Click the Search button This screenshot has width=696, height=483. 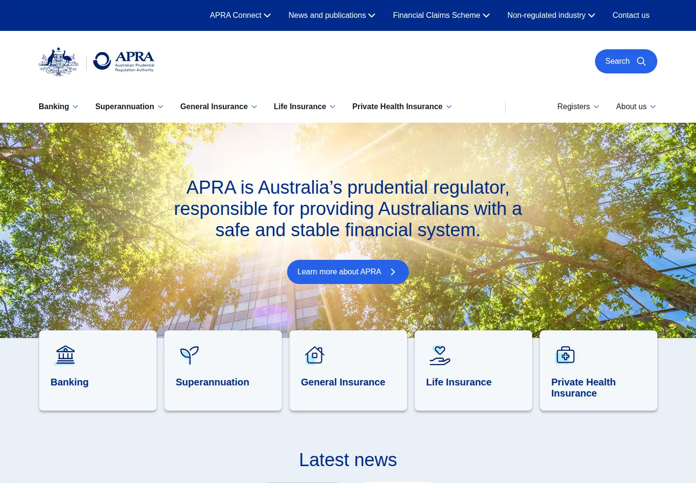point(626,61)
